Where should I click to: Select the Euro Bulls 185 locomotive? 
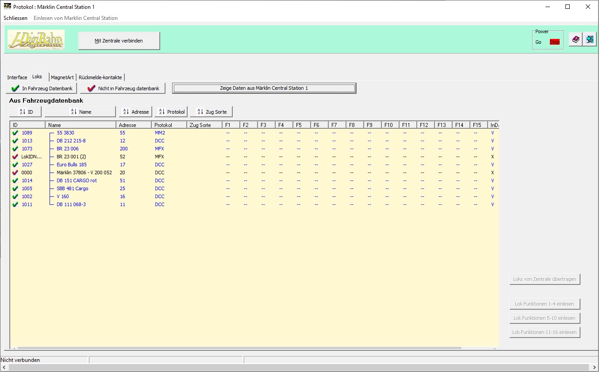click(x=72, y=165)
